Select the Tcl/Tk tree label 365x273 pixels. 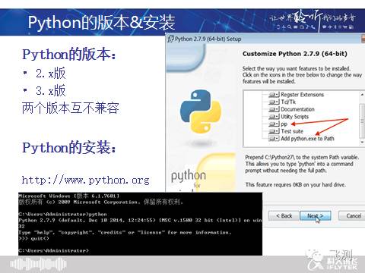tap(288, 102)
